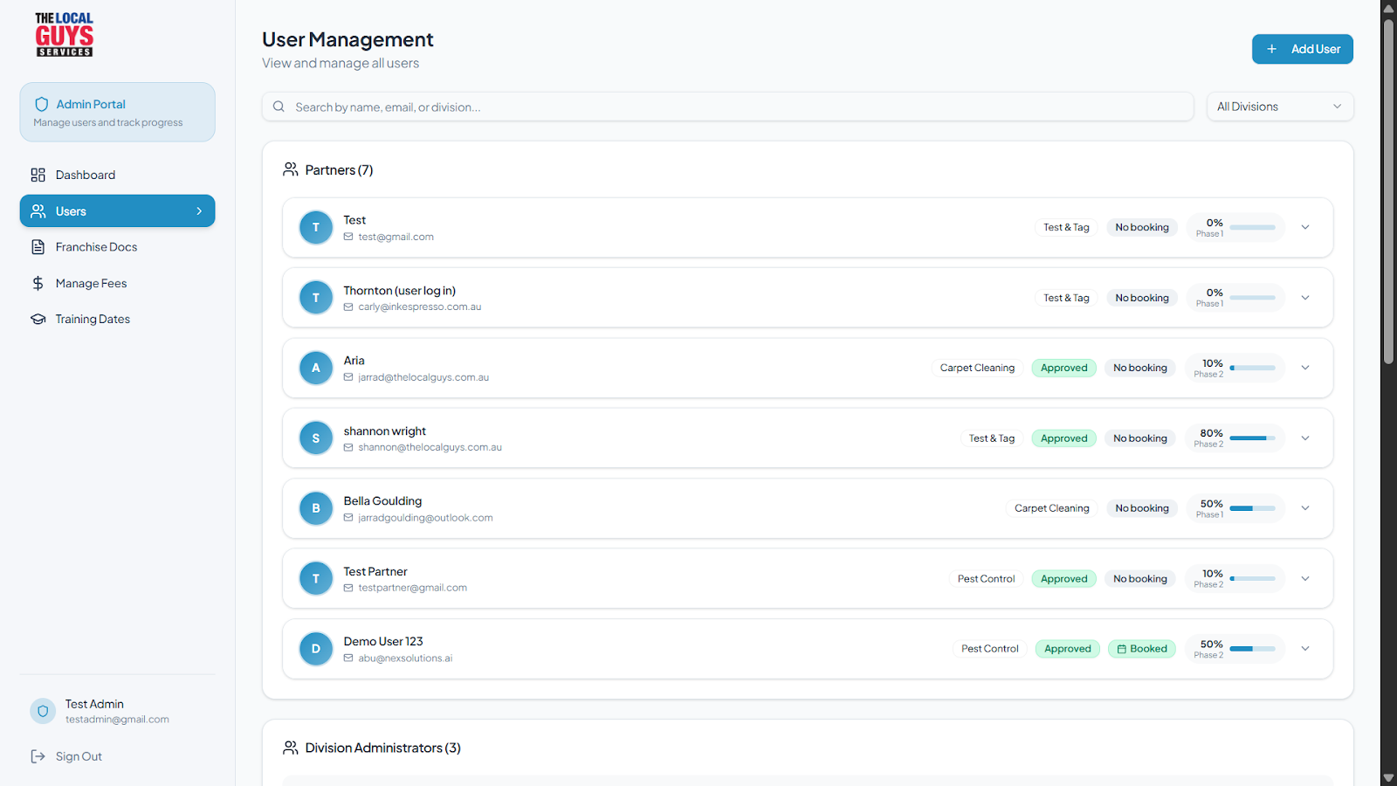Screen dimensions: 1397x786
Task: Click the Admin Portal shield icon
Action: point(41,104)
